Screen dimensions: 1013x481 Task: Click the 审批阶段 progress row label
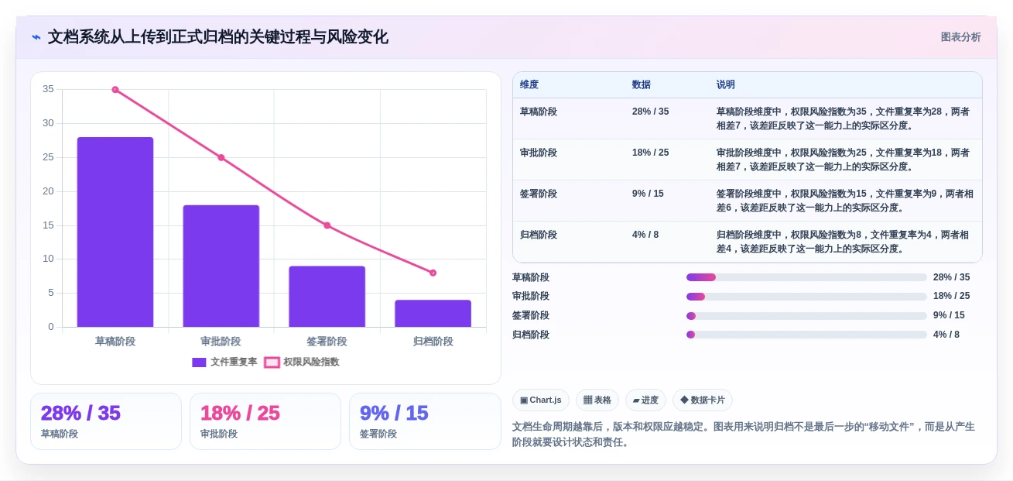pyautogui.click(x=531, y=296)
